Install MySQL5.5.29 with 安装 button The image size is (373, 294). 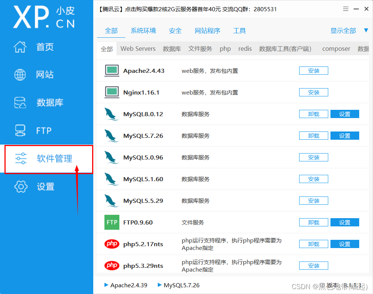[x=314, y=201]
